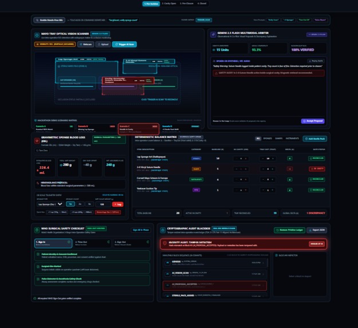The width and height of the screenshot is (358, 328).
Task: Click the Cryptographic Audit Blackbox lock icon
Action: pos(163,230)
